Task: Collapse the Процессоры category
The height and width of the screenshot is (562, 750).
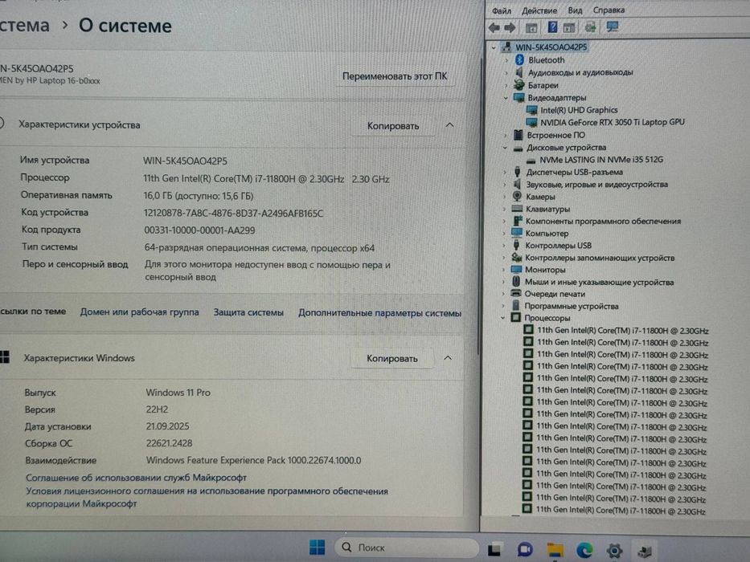Action: (x=502, y=318)
